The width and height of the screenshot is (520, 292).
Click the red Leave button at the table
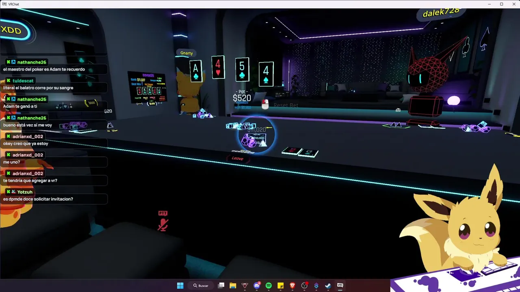click(238, 158)
